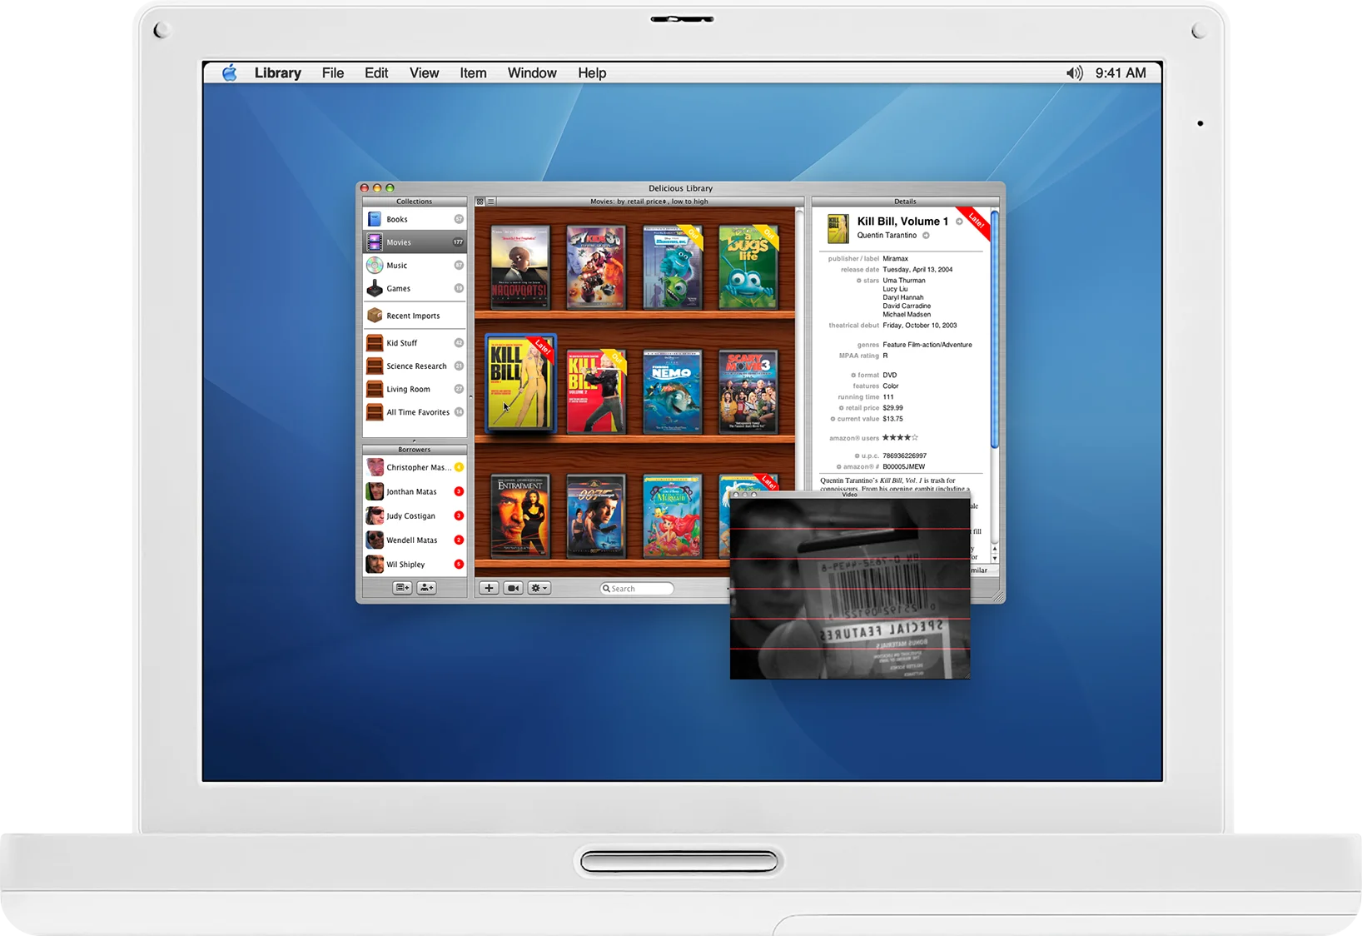Open the Books collection

point(415,219)
